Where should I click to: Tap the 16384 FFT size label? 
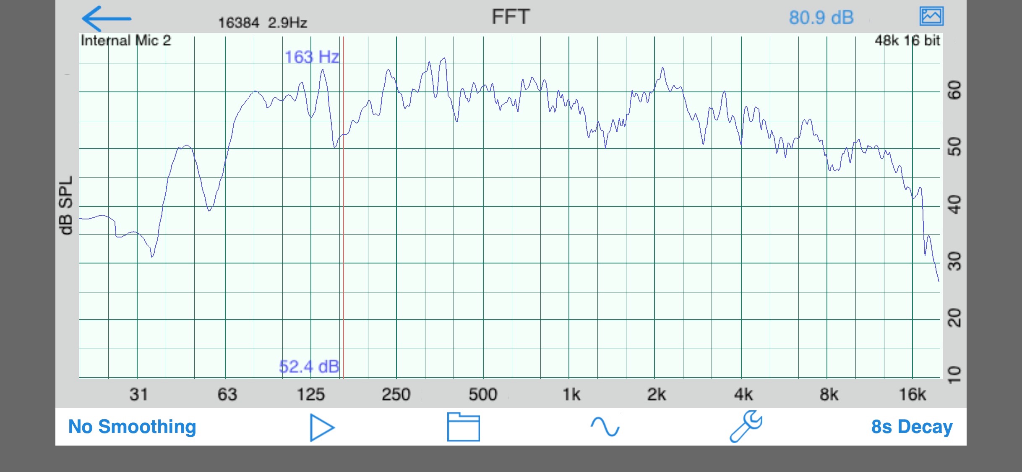click(238, 23)
